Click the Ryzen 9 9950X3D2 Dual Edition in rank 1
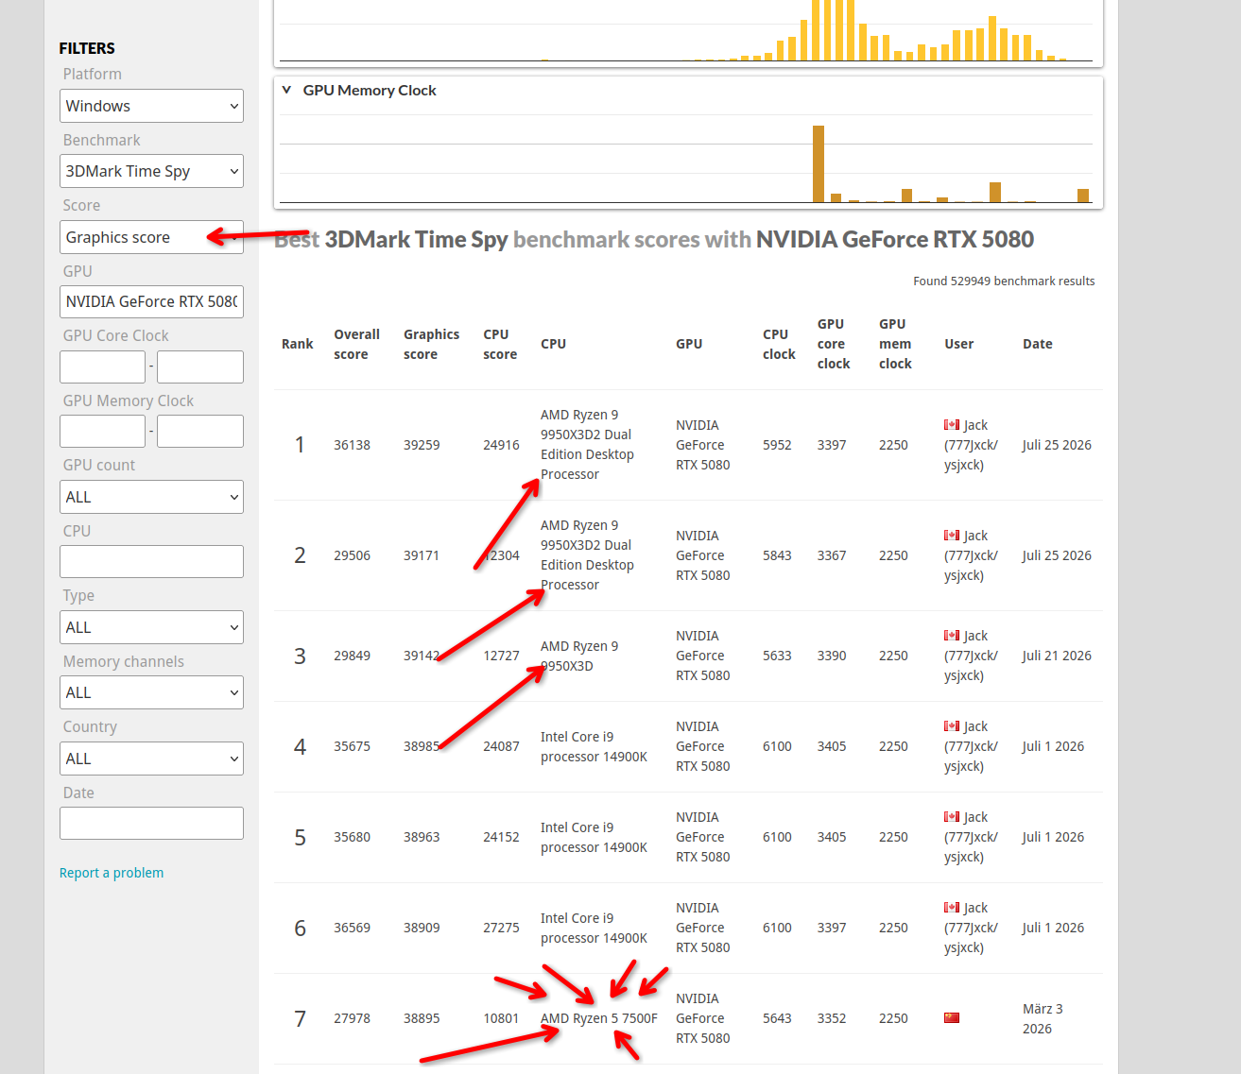This screenshot has height=1074, width=1241. [x=587, y=445]
